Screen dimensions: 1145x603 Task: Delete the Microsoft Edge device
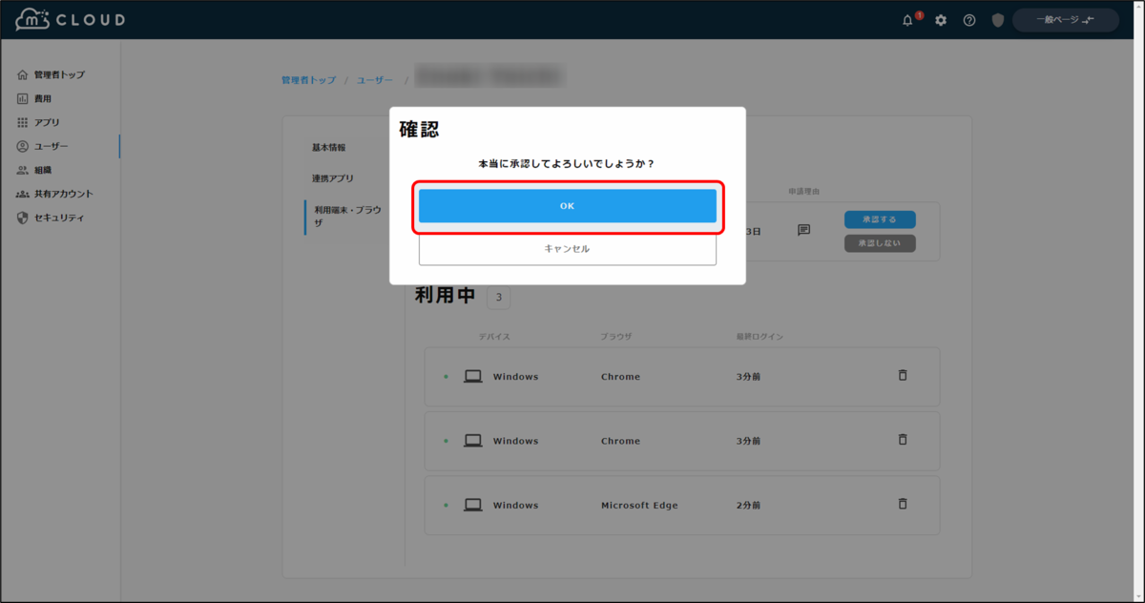point(903,503)
